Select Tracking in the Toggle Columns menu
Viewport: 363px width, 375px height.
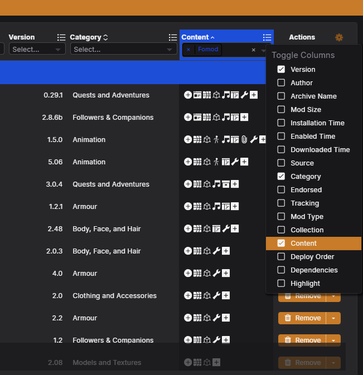[313, 203]
